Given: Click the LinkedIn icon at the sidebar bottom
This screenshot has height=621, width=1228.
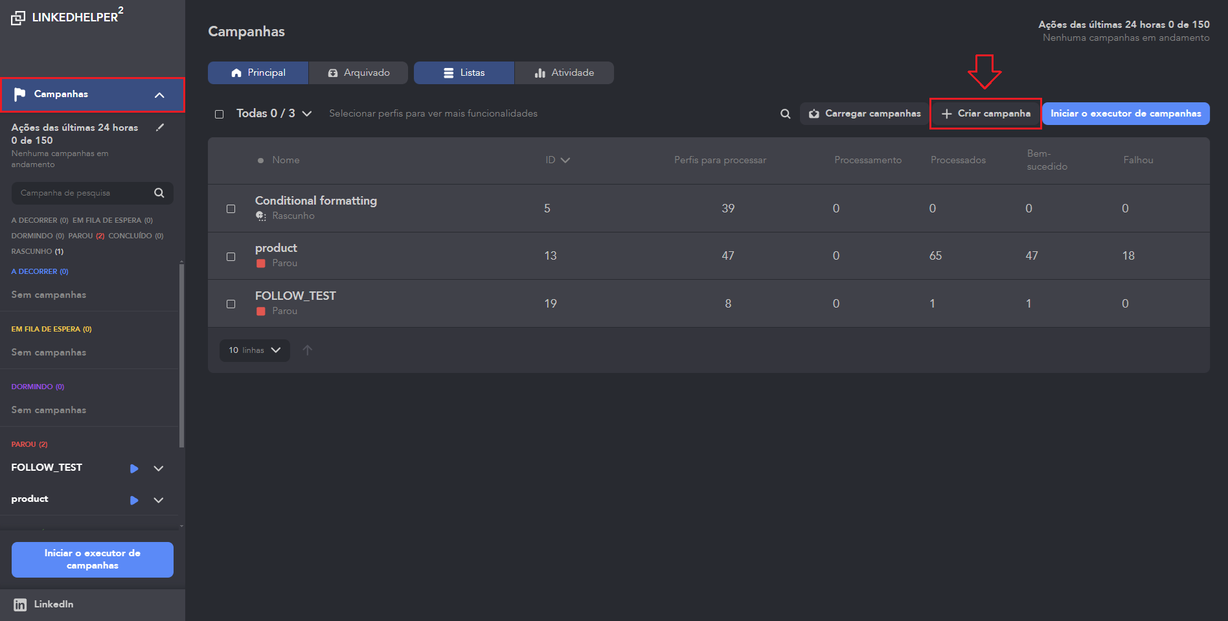Looking at the screenshot, I should (20, 605).
